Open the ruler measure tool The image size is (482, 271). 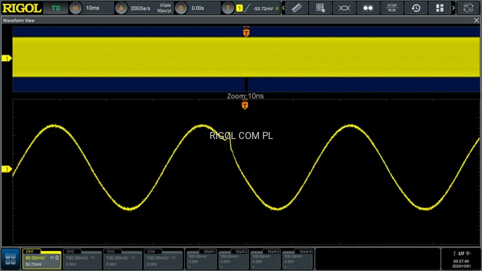[297, 8]
